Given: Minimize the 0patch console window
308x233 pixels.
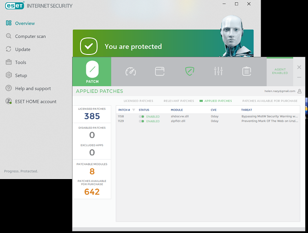Looking at the screenshot, I should click(x=299, y=77).
